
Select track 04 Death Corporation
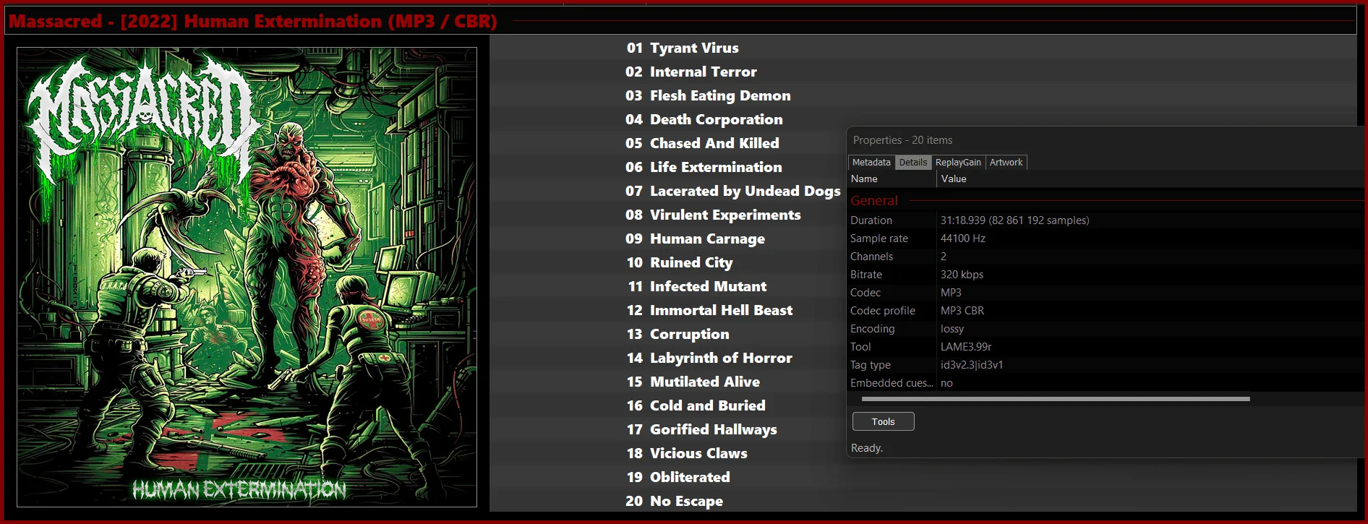(x=704, y=119)
